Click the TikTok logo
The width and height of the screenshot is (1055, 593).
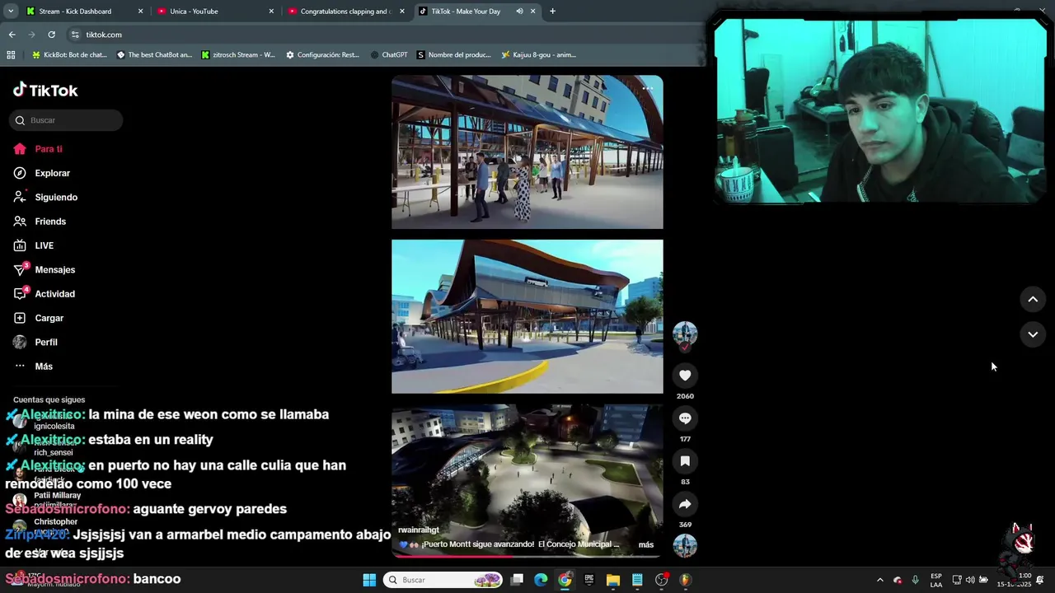45,90
